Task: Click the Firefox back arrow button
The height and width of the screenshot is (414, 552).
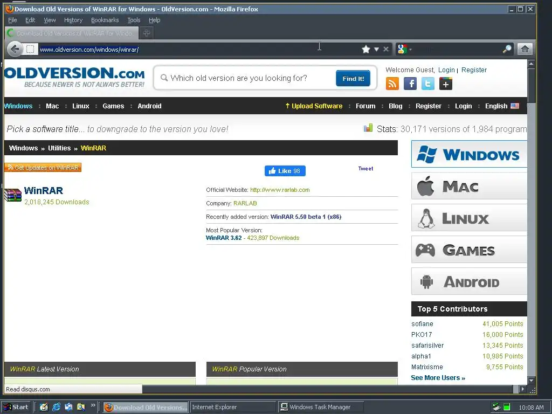Action: [15, 49]
